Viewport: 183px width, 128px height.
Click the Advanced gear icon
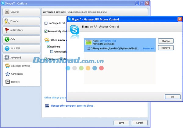point(7,58)
